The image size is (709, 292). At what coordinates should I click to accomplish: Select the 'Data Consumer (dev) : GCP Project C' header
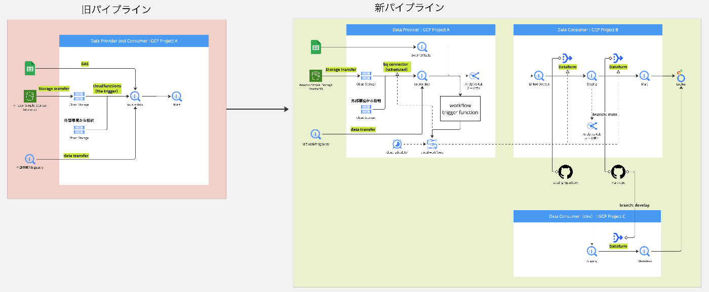click(x=587, y=216)
